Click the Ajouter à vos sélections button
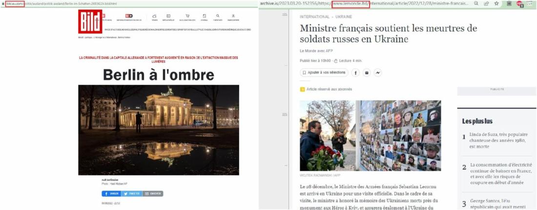The height and width of the screenshot is (210, 537). [324, 73]
